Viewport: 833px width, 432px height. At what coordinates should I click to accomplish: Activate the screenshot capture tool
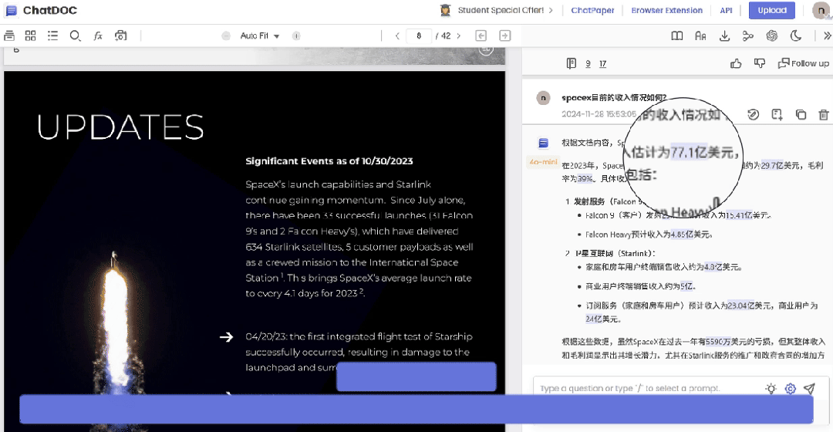point(121,35)
